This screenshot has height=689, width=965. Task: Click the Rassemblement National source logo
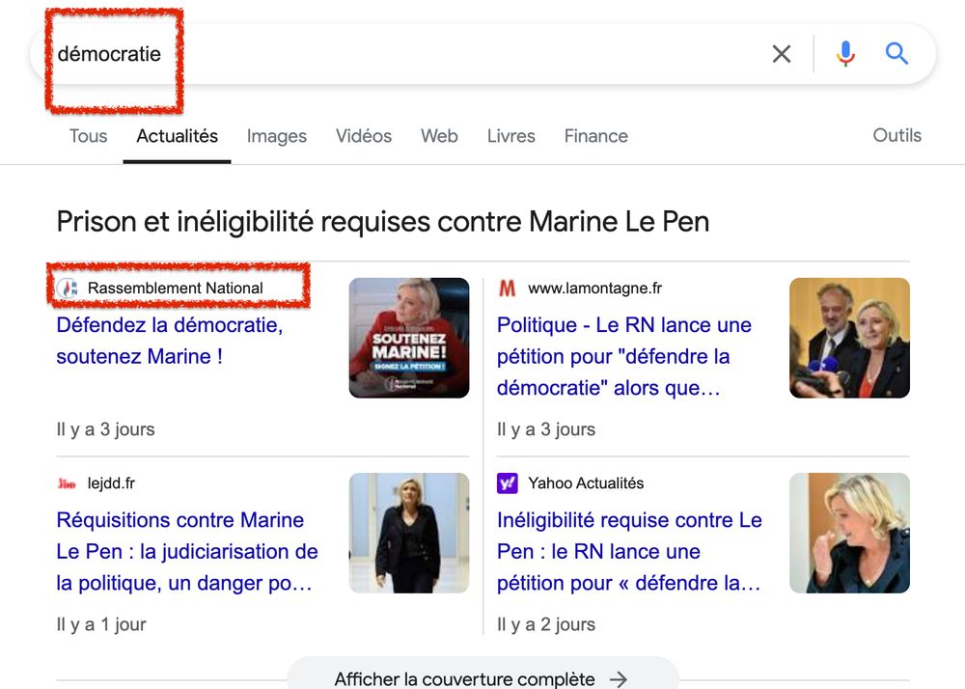click(67, 288)
